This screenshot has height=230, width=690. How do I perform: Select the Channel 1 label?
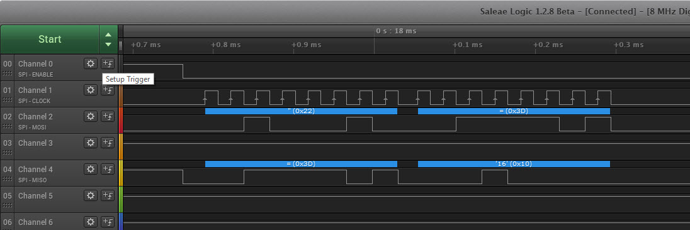[x=35, y=90]
